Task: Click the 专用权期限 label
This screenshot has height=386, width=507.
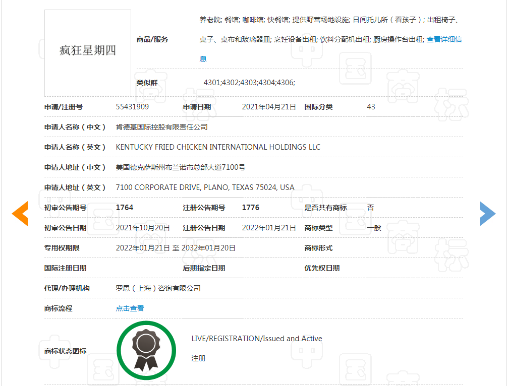Action: pyautogui.click(x=62, y=248)
